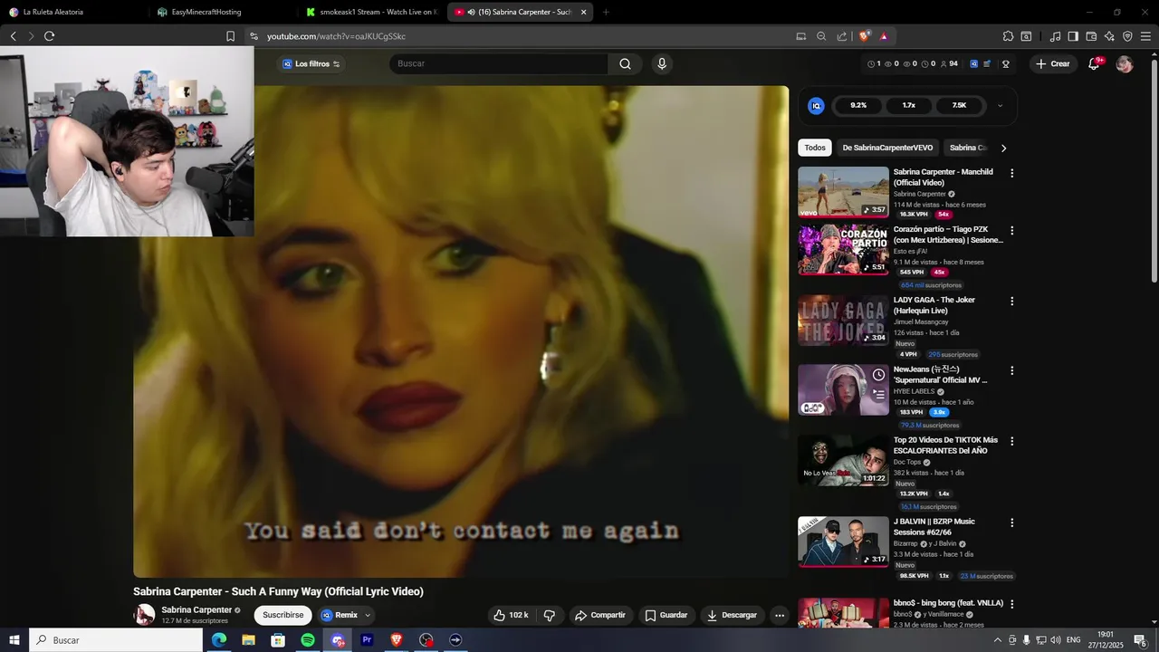
Task: Click the Windows taskbar Buscar box
Action: (116, 640)
